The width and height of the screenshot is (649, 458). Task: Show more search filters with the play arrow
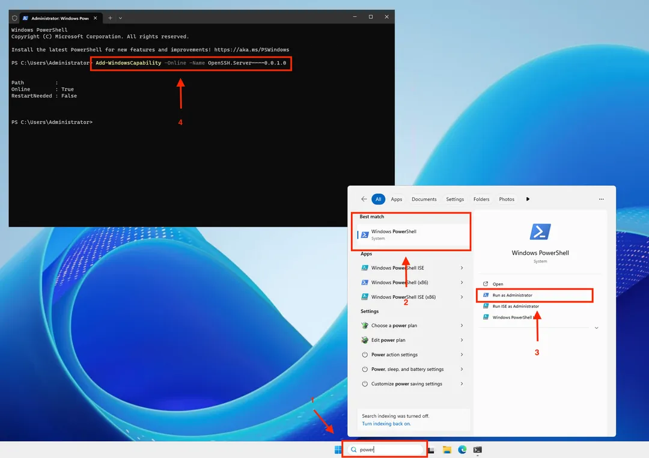point(528,199)
